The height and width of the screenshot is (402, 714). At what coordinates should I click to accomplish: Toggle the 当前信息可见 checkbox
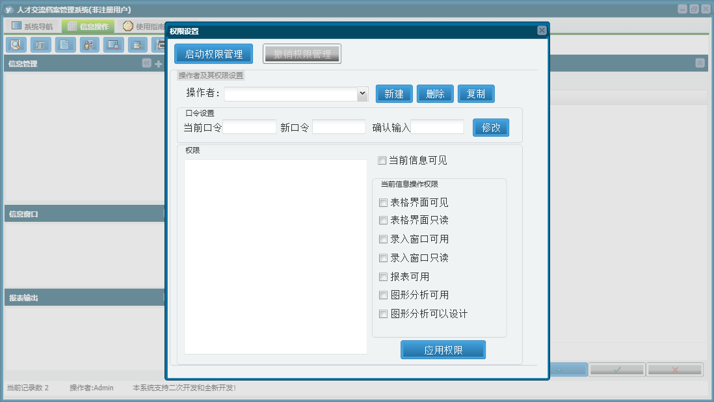382,160
